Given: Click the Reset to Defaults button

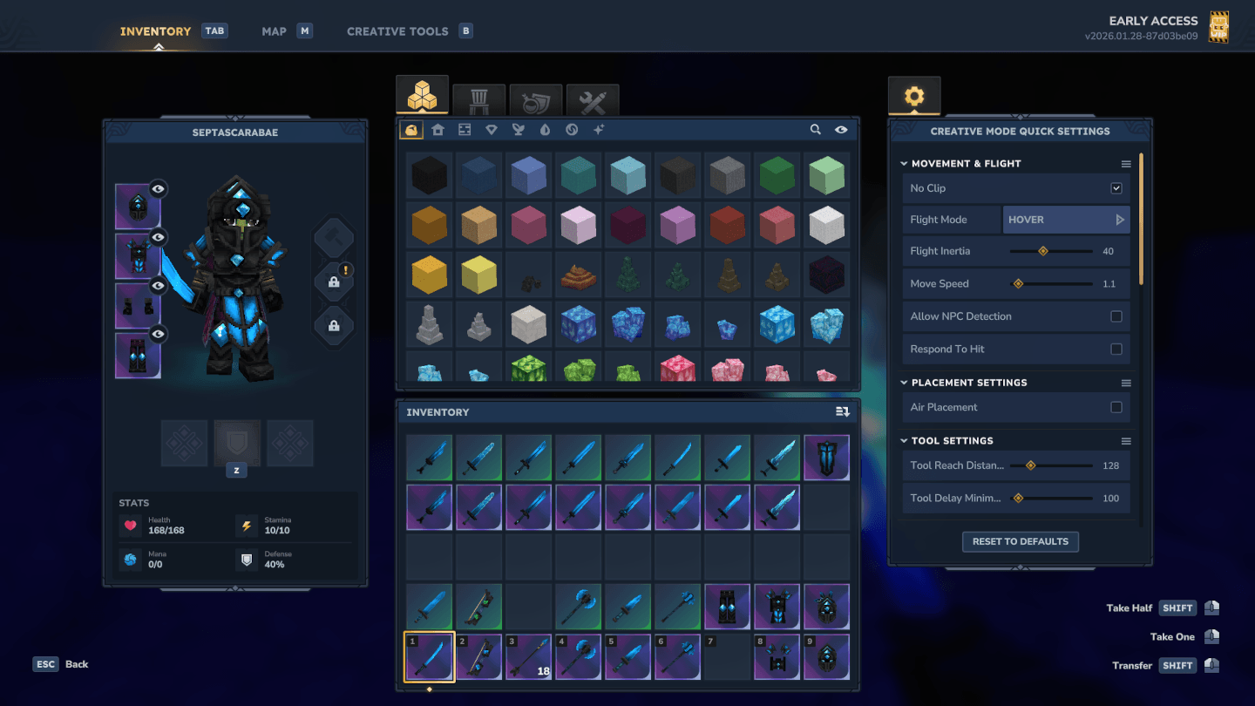Looking at the screenshot, I should [x=1020, y=541].
